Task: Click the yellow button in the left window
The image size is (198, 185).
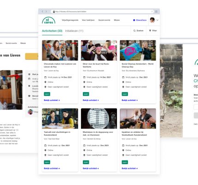Action: 32,56
